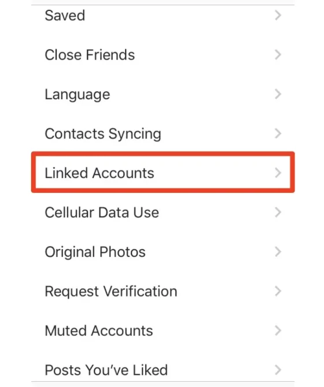Open Contacts Syncing settings
Screen dimensions: 324x387
(163, 133)
